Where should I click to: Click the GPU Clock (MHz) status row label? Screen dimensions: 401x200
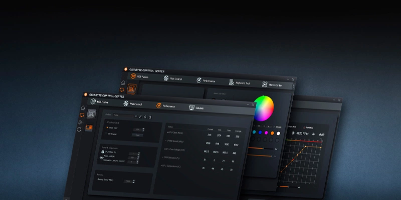coord(175,132)
